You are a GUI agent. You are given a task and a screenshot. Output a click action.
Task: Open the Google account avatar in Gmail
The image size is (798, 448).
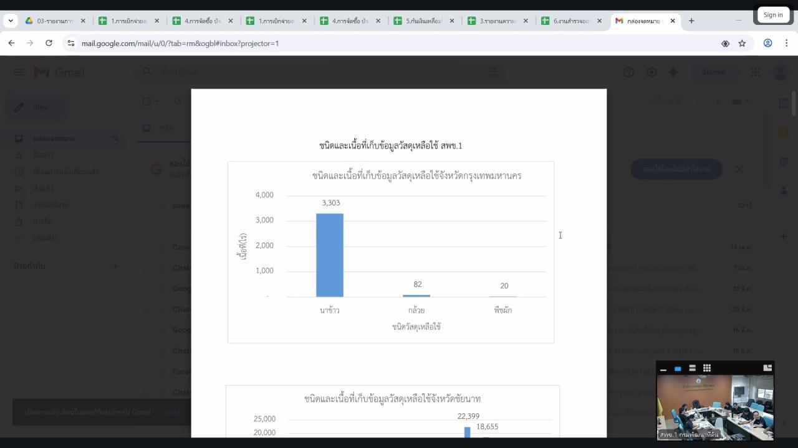[780, 72]
